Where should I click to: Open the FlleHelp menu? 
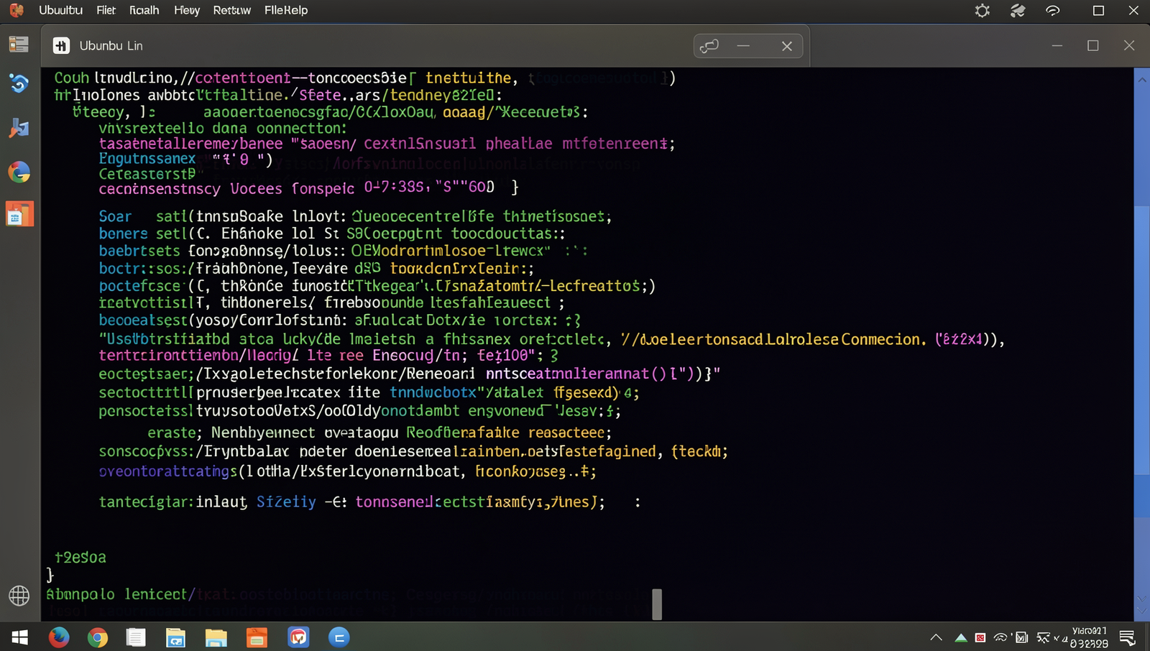click(x=286, y=10)
